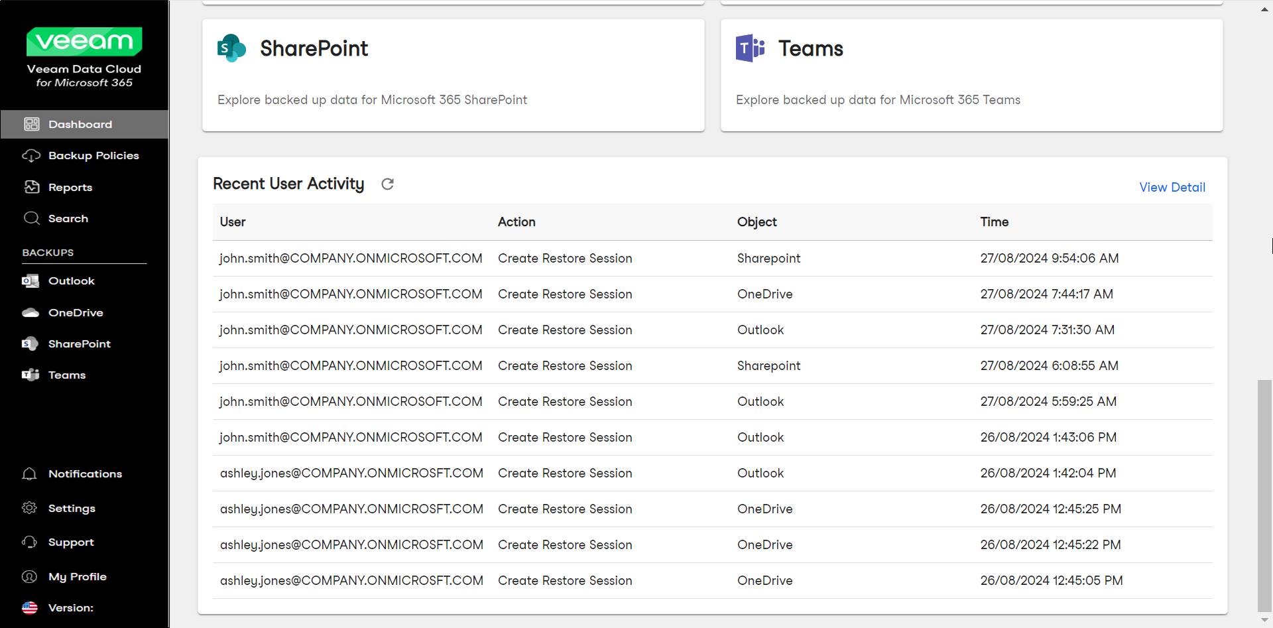Image resolution: width=1273 pixels, height=628 pixels.
Task: Click time 26/08/2024 1:43:06 PM
Action: pos(1048,437)
